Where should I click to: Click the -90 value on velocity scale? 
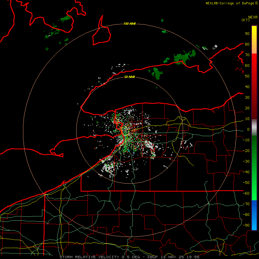(246, 225)
